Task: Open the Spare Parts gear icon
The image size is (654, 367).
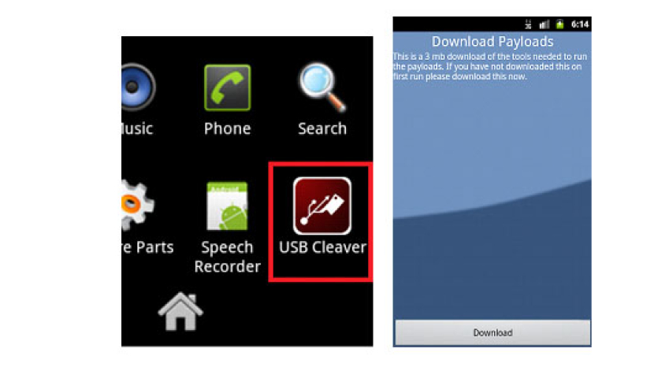Action: [138, 205]
